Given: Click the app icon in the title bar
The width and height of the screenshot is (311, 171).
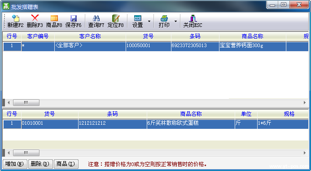Looking at the screenshot, I should (6, 6).
